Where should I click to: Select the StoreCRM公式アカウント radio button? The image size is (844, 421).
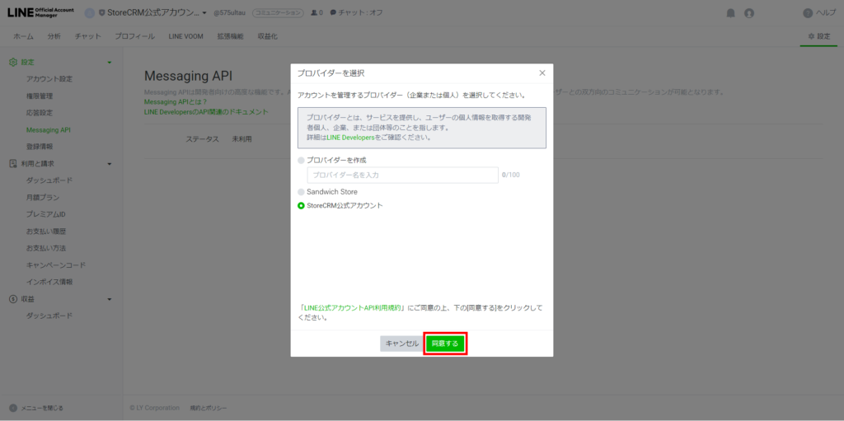(301, 206)
